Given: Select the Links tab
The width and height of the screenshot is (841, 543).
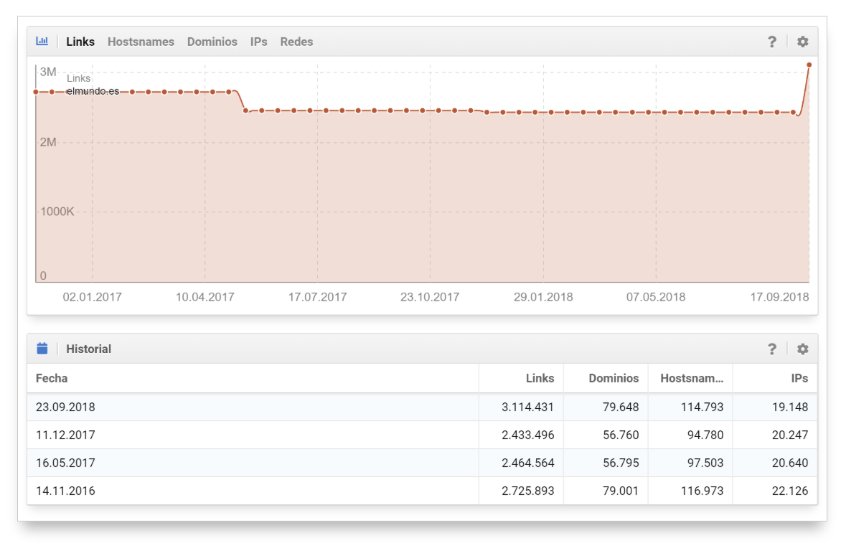Looking at the screenshot, I should (80, 42).
